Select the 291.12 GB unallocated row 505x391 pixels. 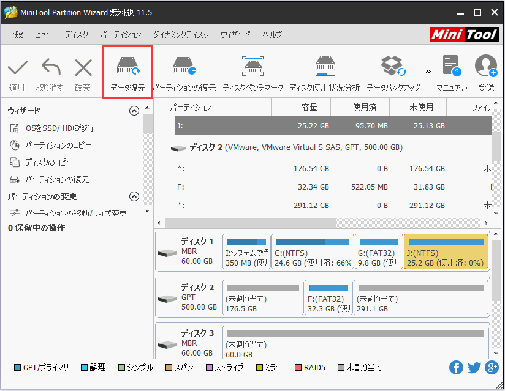333,206
